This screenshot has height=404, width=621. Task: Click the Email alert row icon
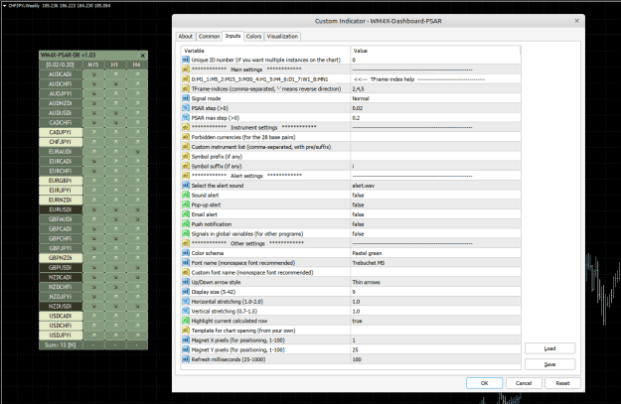tap(186, 214)
